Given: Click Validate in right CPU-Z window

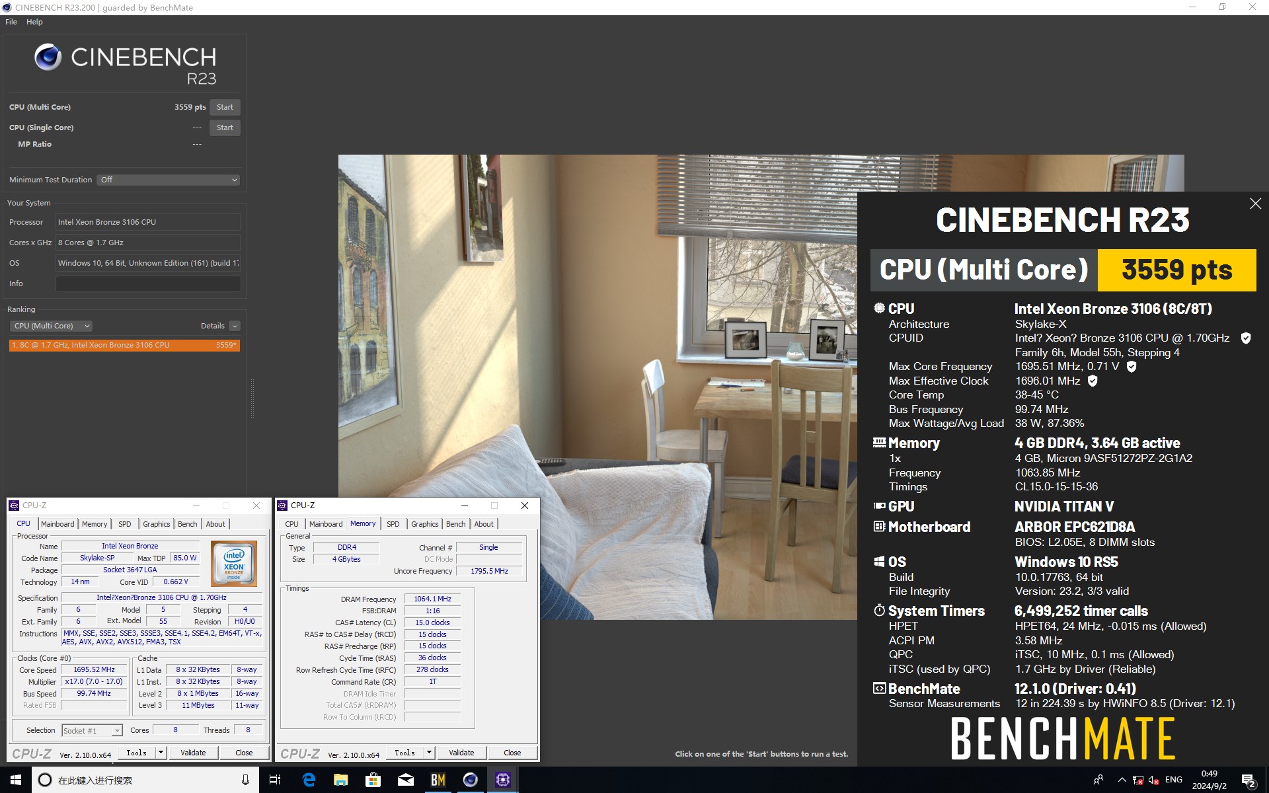Looking at the screenshot, I should [x=461, y=753].
